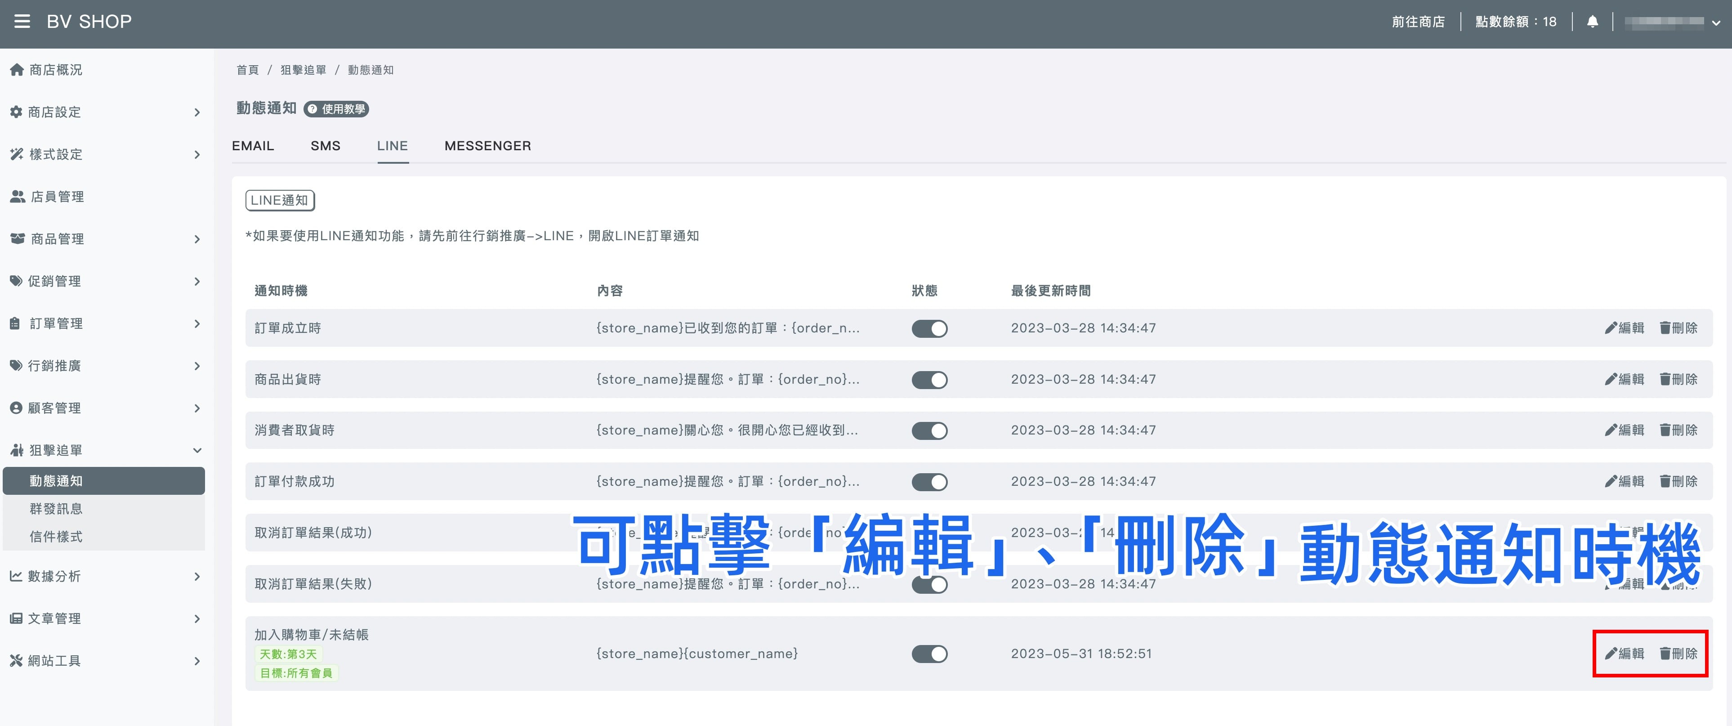Toggle status for 加入購物車/未結帳
Image resolution: width=1732 pixels, height=726 pixels.
point(929,654)
